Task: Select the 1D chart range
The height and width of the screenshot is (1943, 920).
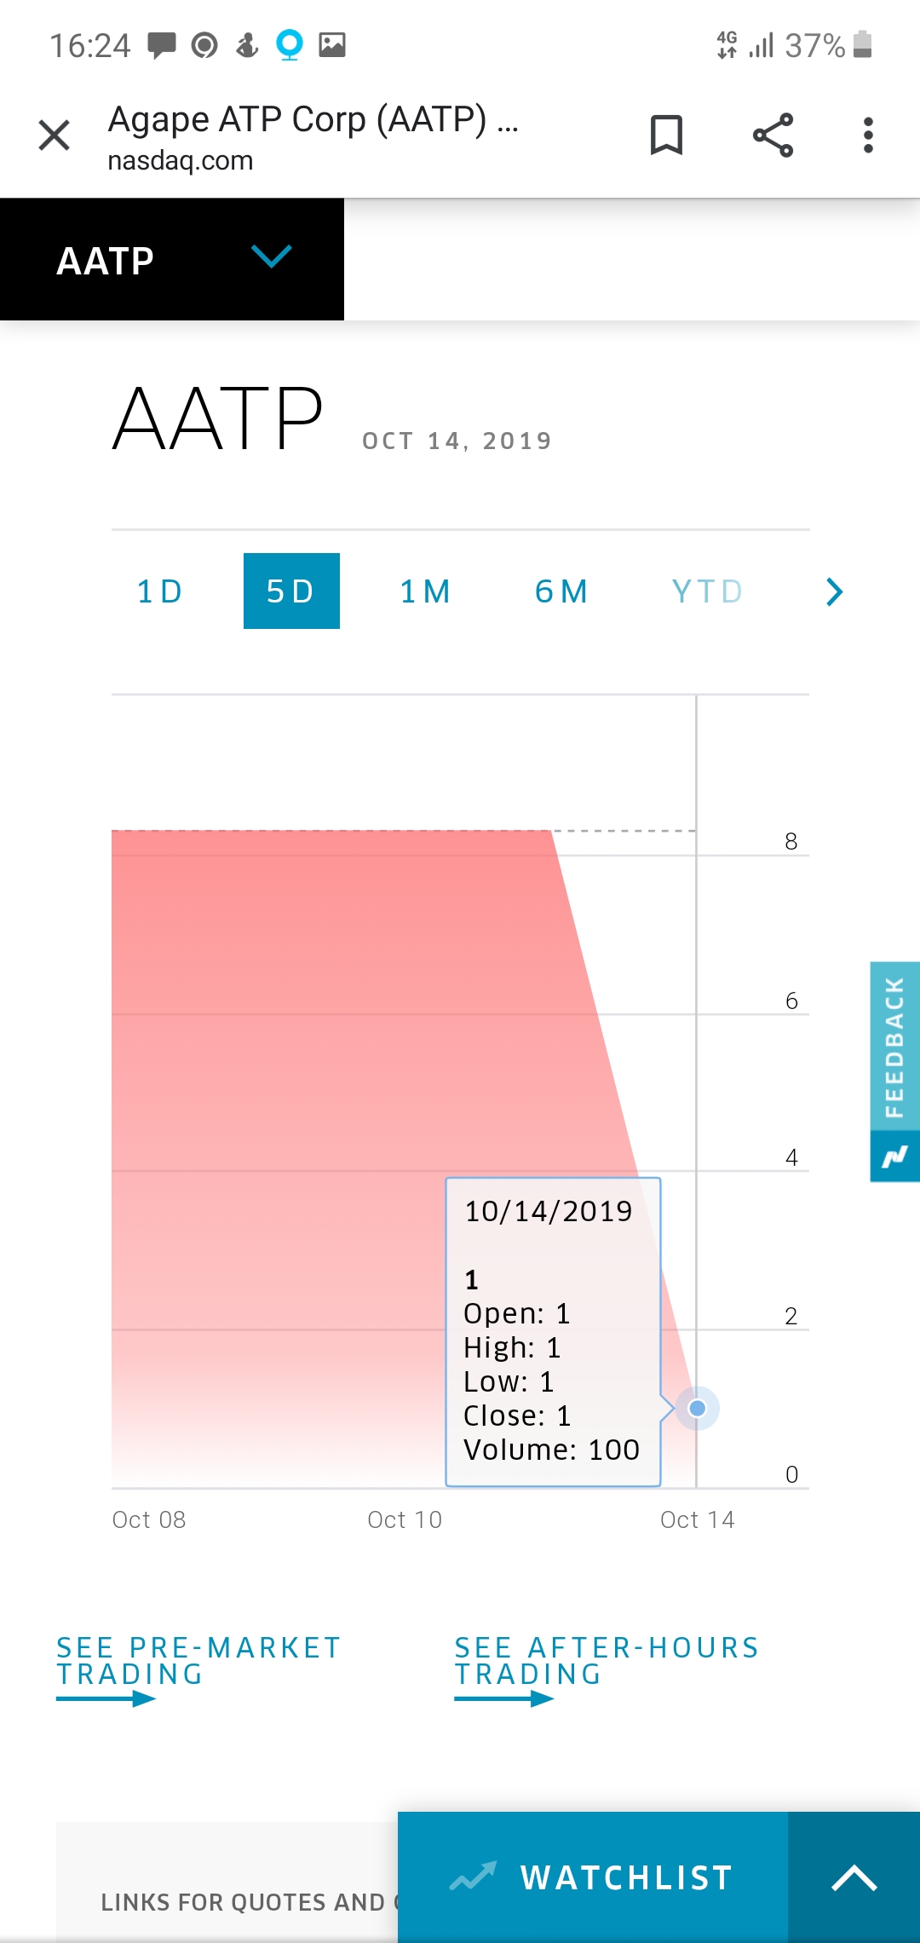Action: (160, 591)
